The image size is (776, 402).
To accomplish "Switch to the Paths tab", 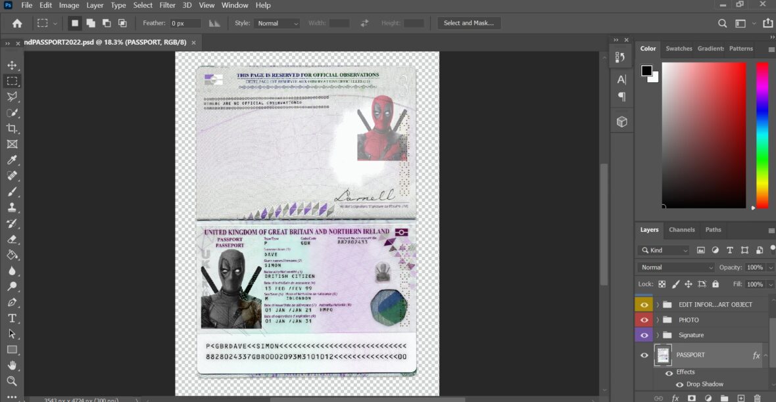I will (713, 229).
